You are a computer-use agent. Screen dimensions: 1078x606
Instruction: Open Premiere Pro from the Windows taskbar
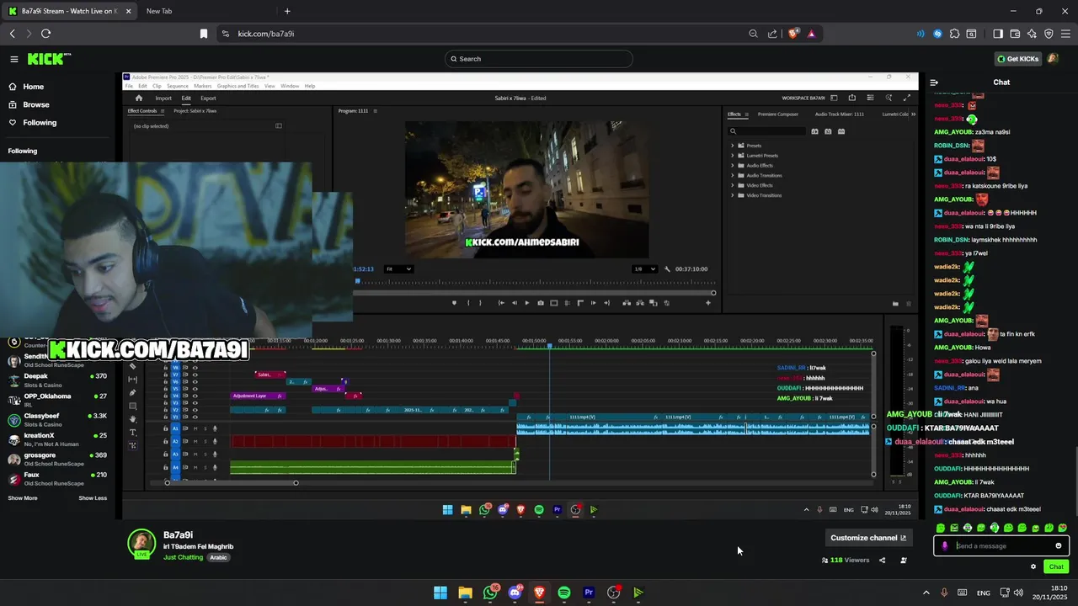point(589,593)
